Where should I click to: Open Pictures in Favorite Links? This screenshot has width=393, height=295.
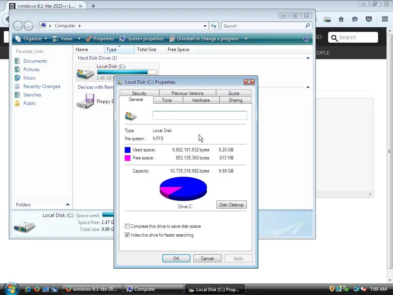[x=31, y=70]
